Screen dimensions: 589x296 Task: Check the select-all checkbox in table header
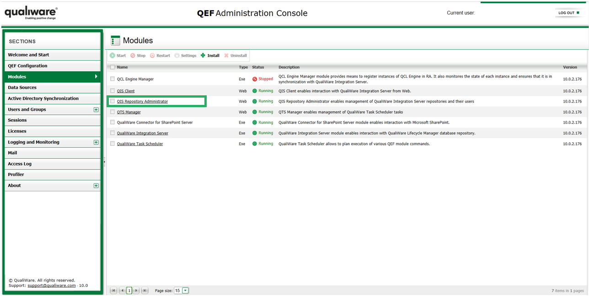click(x=112, y=67)
